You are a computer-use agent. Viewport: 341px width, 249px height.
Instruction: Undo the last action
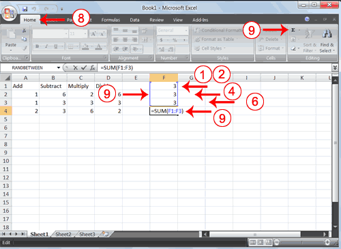[x=34, y=9]
